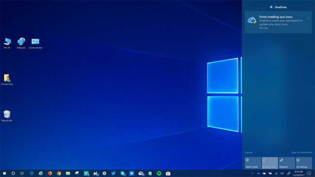Open the Mail app in taskbar
The width and height of the screenshot is (315, 177).
tap(141, 174)
